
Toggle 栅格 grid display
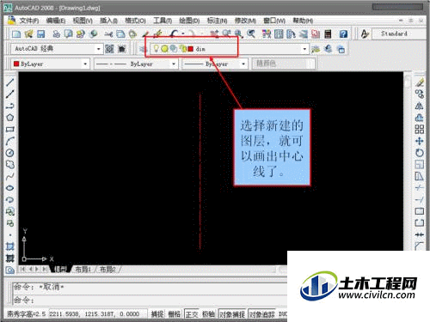(174, 314)
